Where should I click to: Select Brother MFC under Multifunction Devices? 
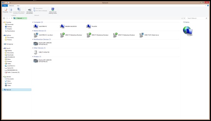(x=42, y=43)
